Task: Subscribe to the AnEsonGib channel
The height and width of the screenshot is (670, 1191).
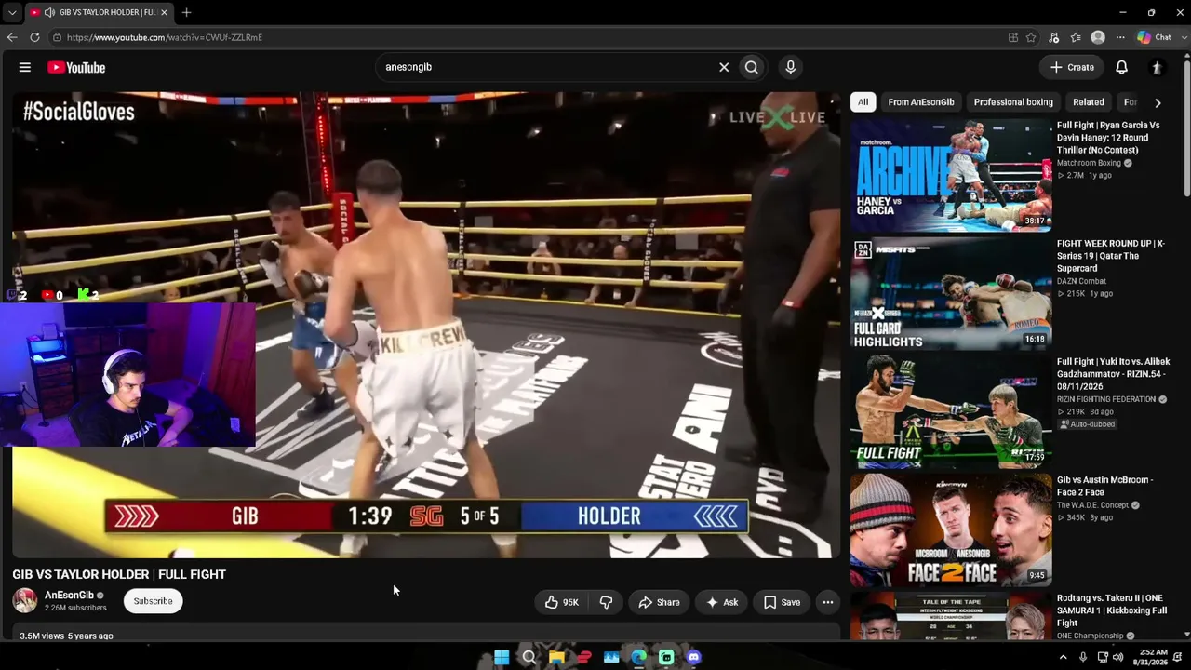Action: (153, 601)
